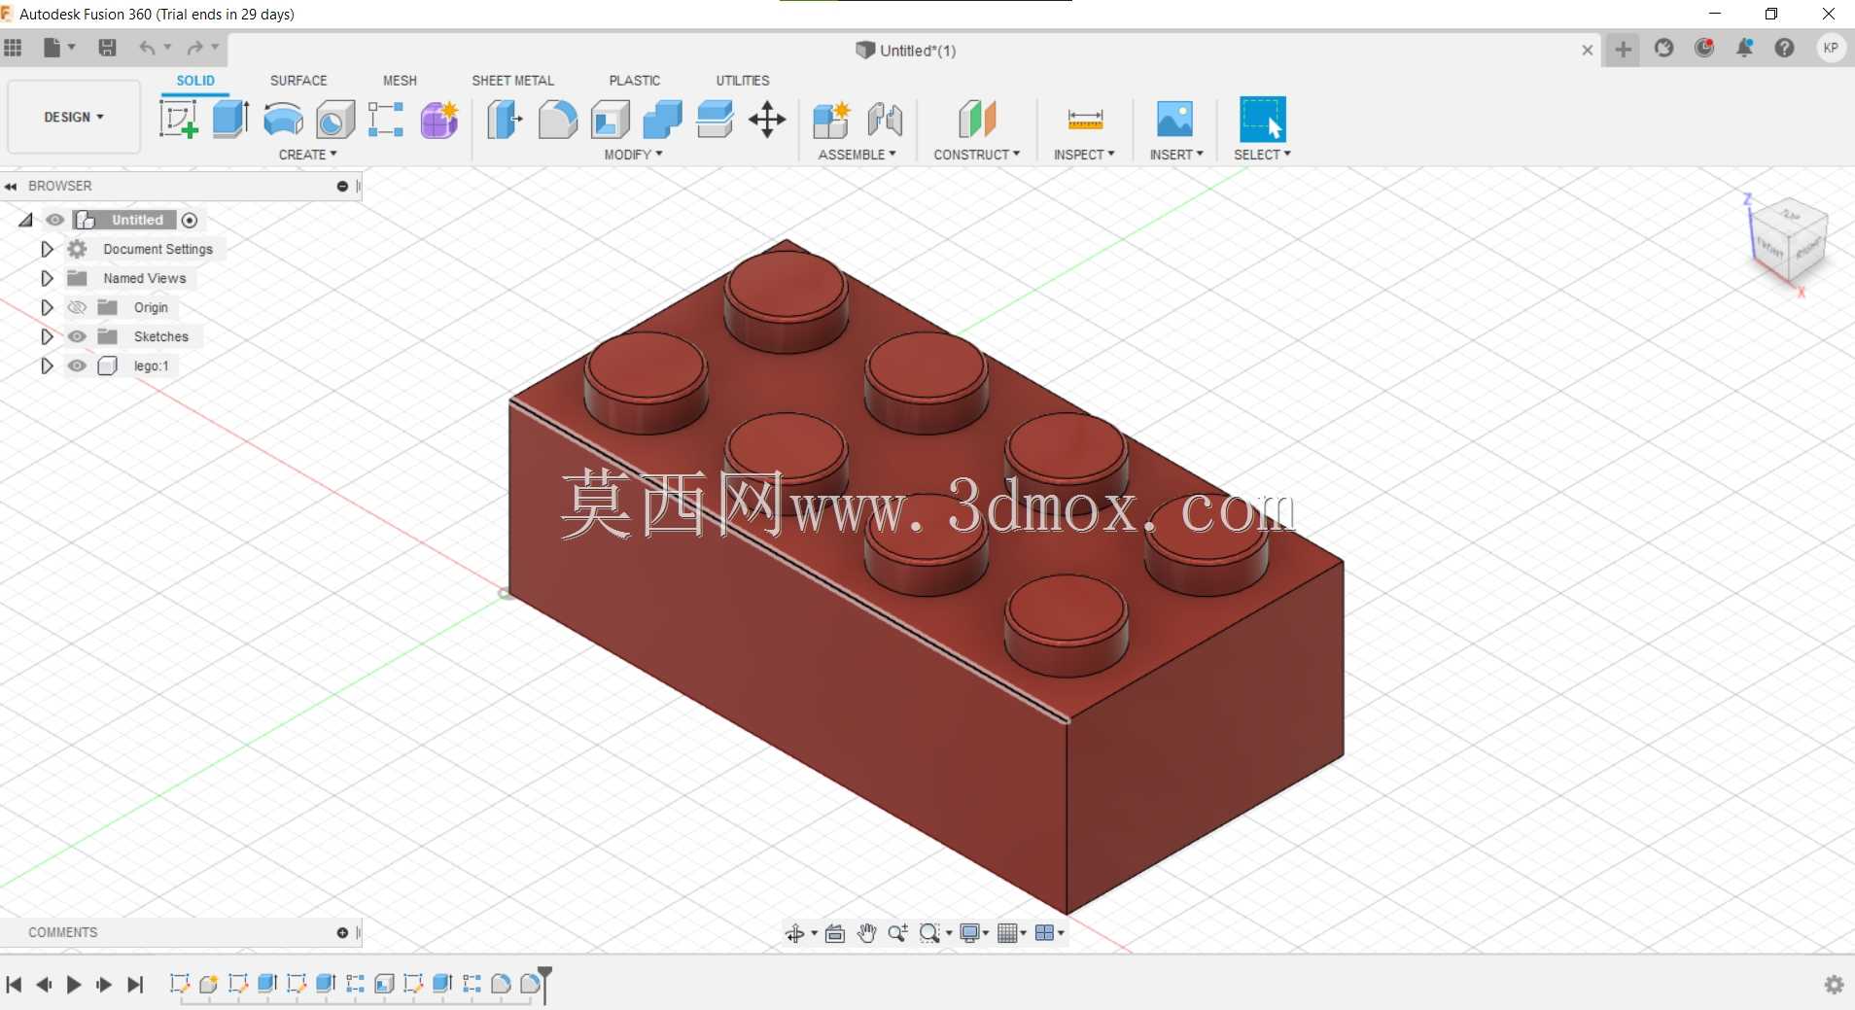The height and width of the screenshot is (1010, 1855).
Task: Play the timeline
Action: click(74, 985)
